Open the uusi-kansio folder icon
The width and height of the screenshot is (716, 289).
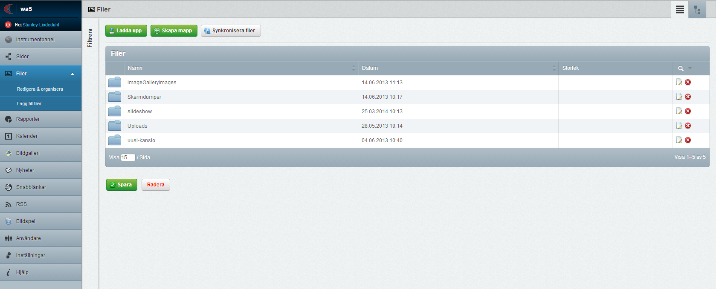[115, 140]
